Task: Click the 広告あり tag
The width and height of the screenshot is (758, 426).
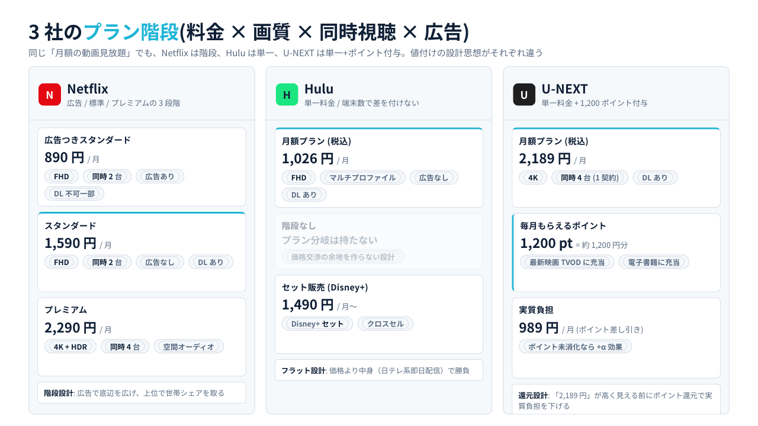Action: click(x=160, y=176)
